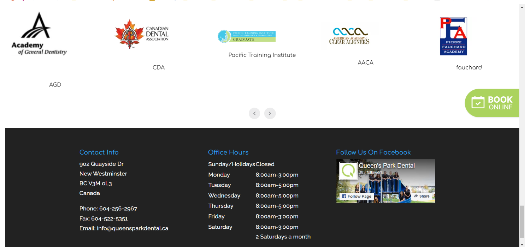The height and width of the screenshot is (247, 530).
Task: Select the fax number 604-522-5351
Action: 110,218
